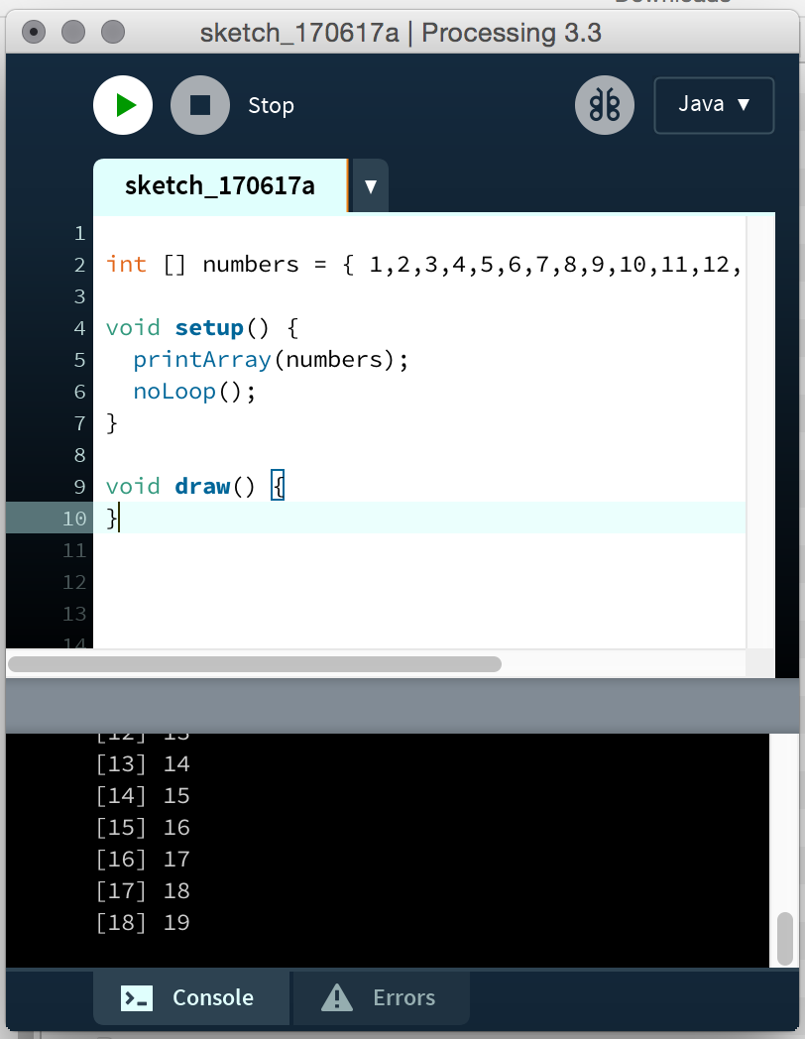The image size is (805, 1039).
Task: Click 'printArray' call on line 5
Action: tap(202, 360)
